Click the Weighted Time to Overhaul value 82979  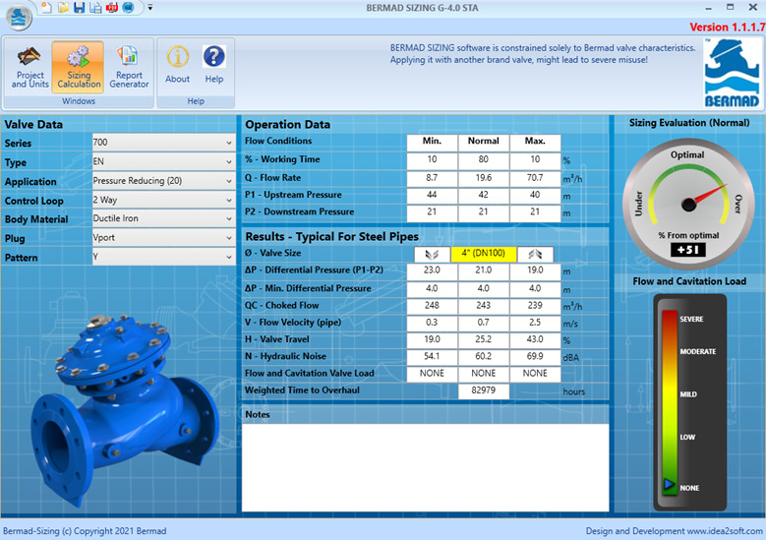click(484, 390)
